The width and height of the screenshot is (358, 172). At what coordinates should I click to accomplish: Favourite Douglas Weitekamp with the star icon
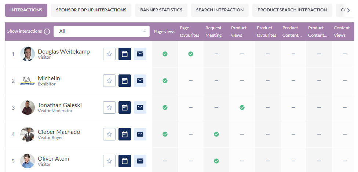(x=109, y=54)
